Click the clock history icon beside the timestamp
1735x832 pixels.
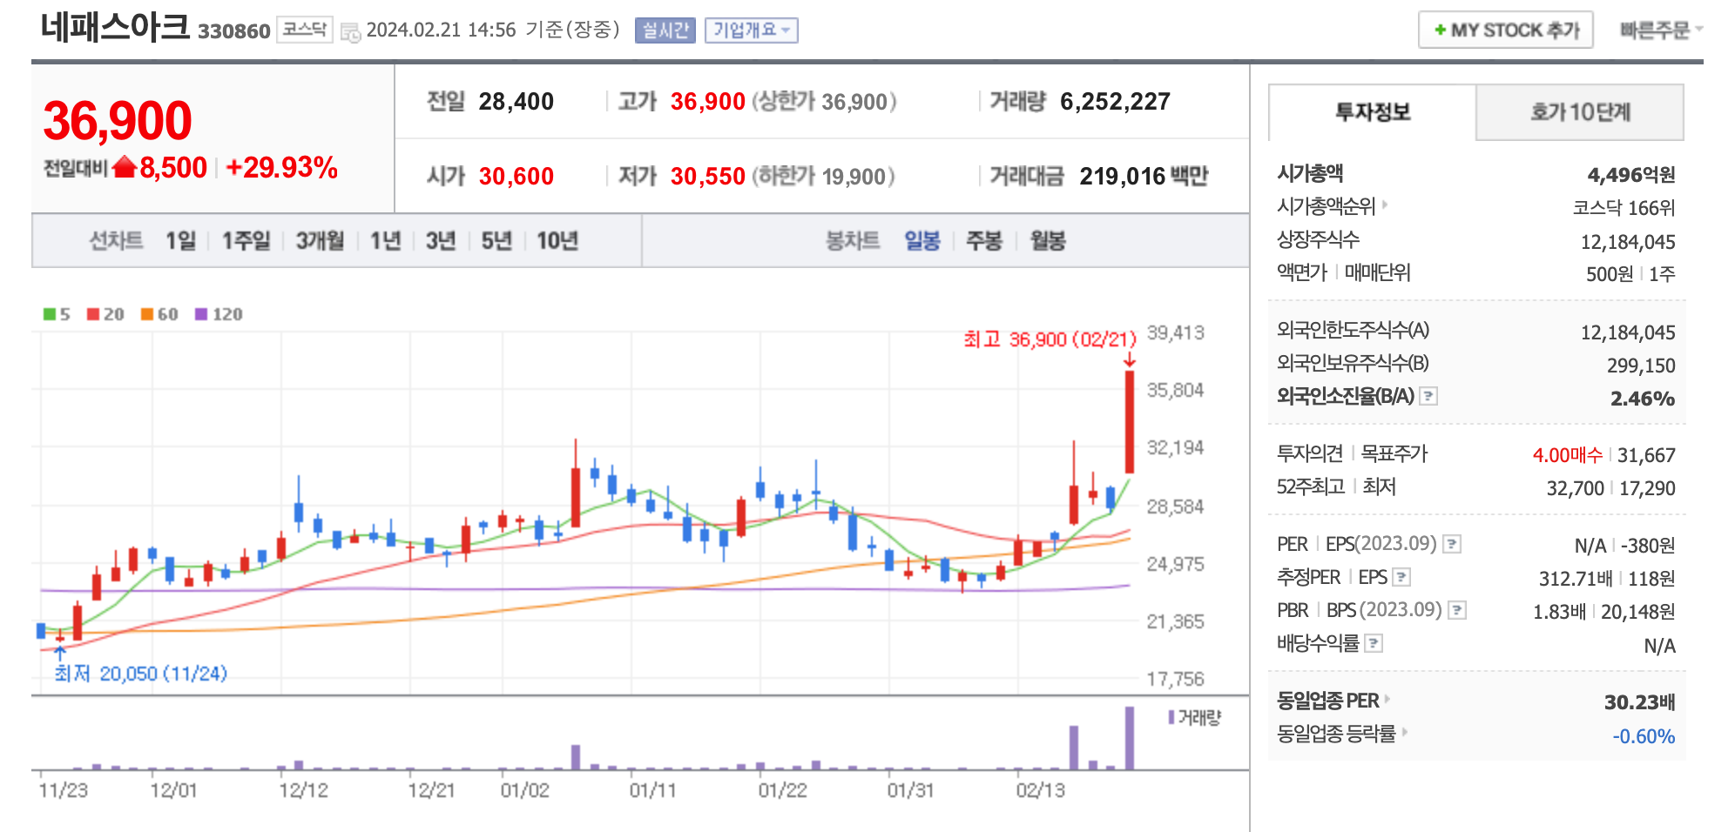pyautogui.click(x=349, y=32)
